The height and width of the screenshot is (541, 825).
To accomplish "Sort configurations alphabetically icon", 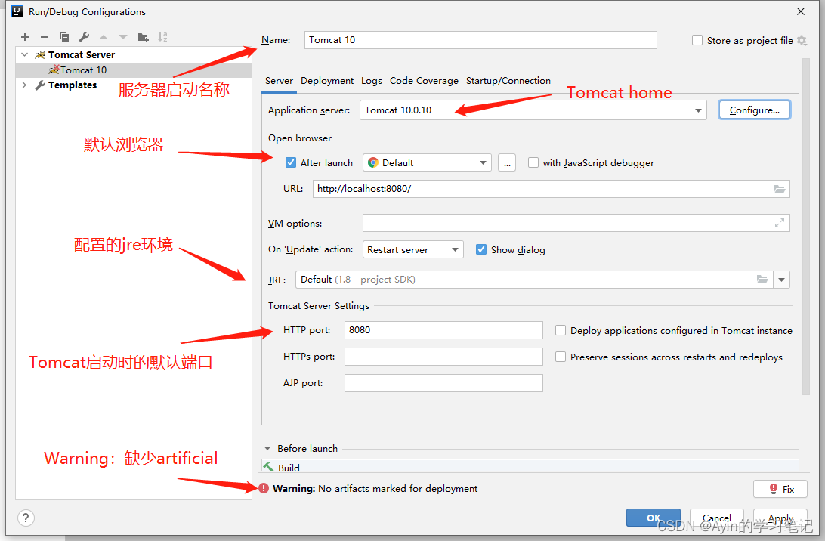I will coord(162,37).
